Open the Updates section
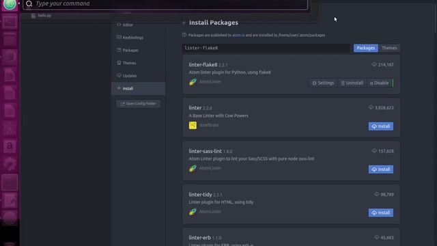This screenshot has height=246, width=437. pyautogui.click(x=127, y=76)
